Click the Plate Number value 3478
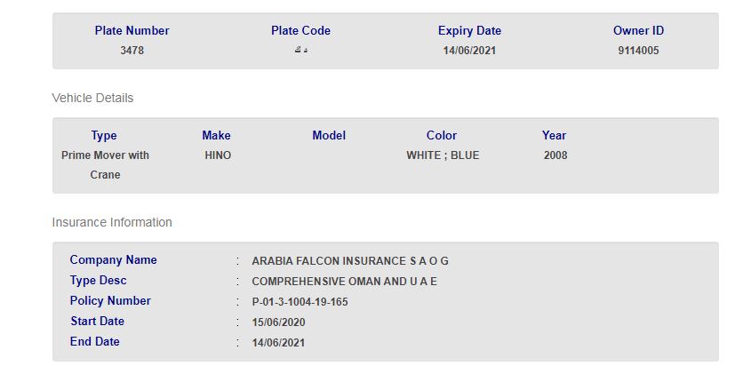Image resolution: width=743 pixels, height=374 pixels. [x=132, y=51]
